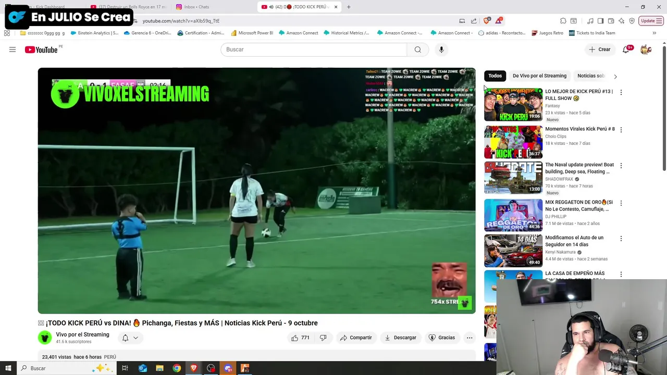Open Windows Start menu
This screenshot has height=375, width=667.
point(8,368)
